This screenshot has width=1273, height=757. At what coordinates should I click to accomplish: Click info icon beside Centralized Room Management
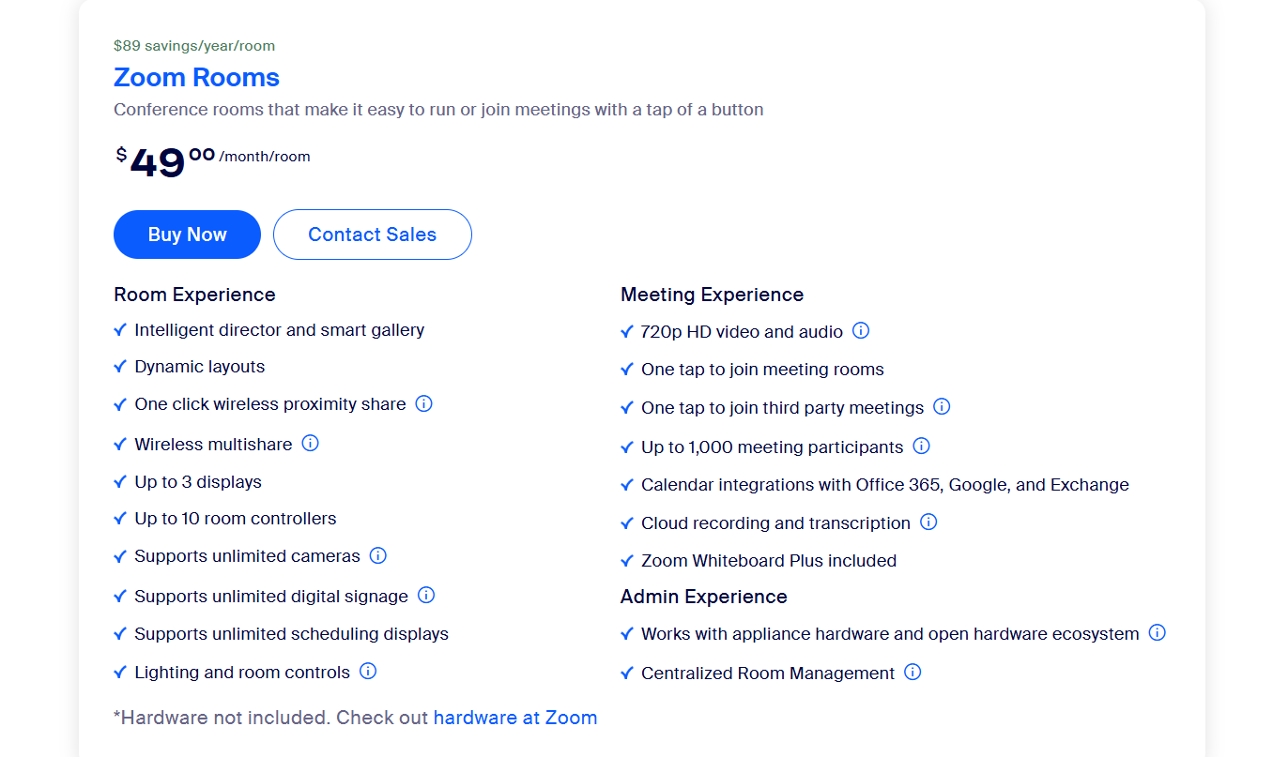click(913, 672)
